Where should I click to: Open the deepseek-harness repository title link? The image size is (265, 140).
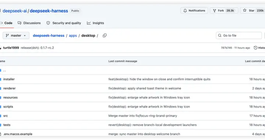49,11
